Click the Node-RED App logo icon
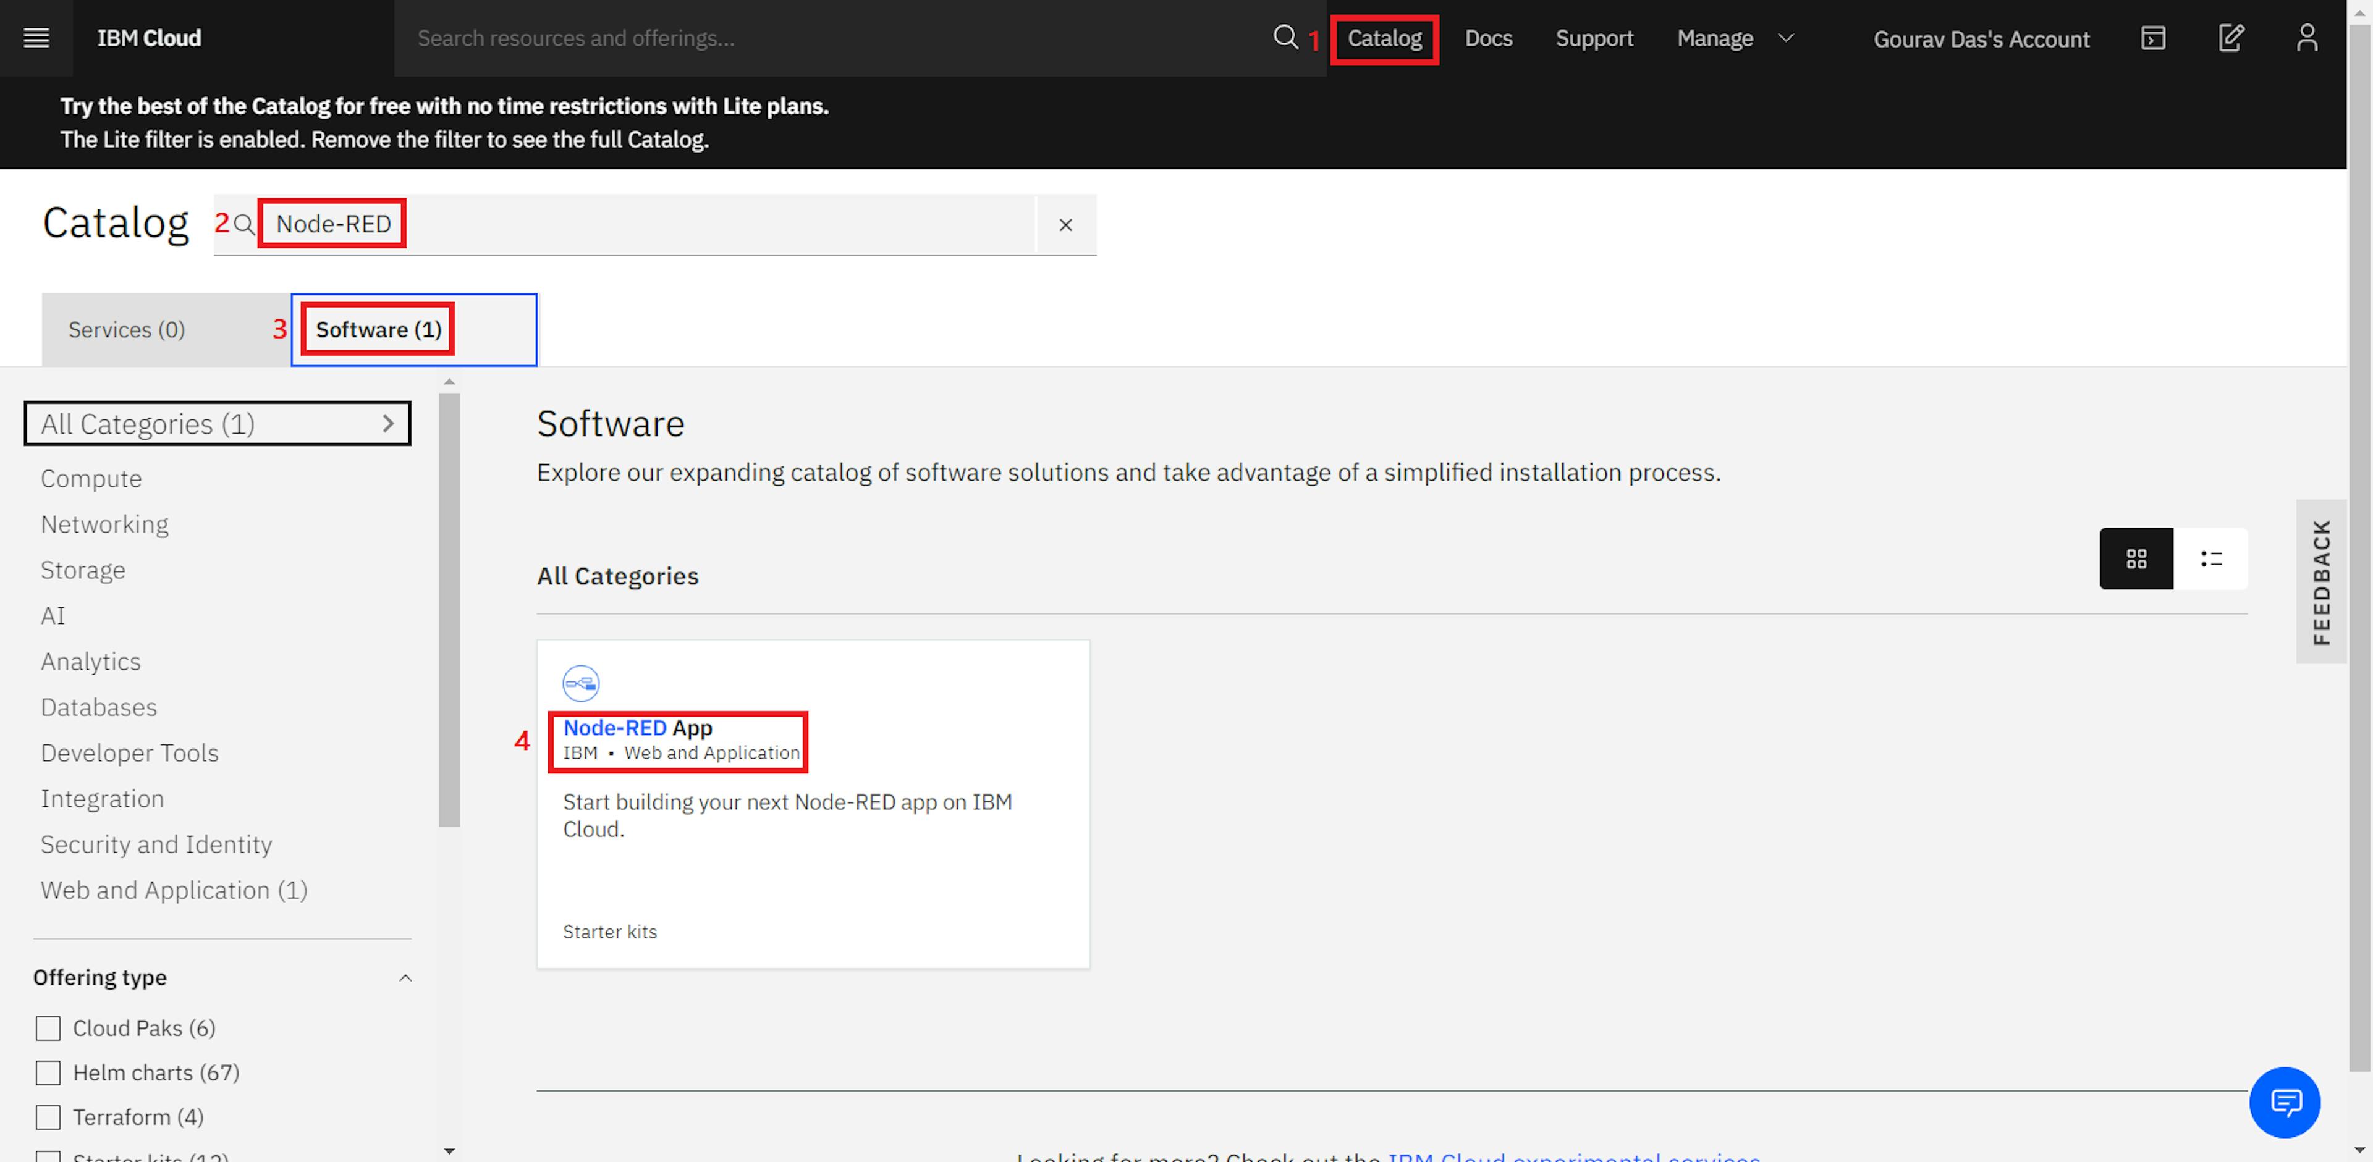 pos(582,683)
